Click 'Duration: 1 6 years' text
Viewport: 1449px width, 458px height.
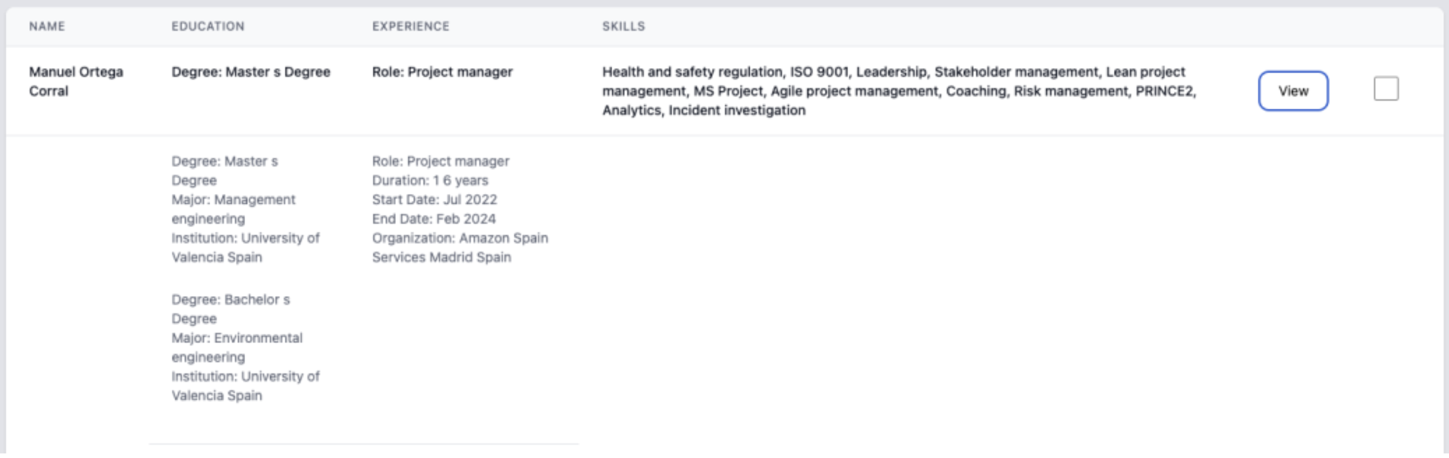pos(430,180)
